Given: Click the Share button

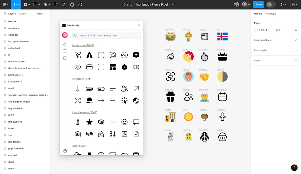Looking at the screenshot, I should 258,4.
